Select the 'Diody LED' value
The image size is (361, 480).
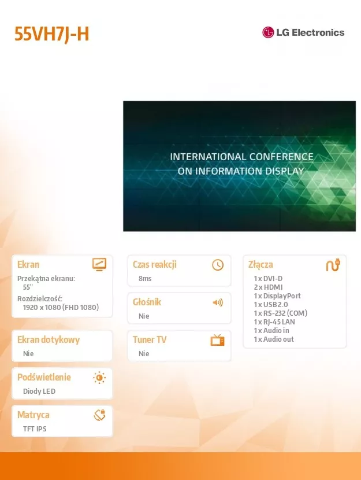pos(39,391)
